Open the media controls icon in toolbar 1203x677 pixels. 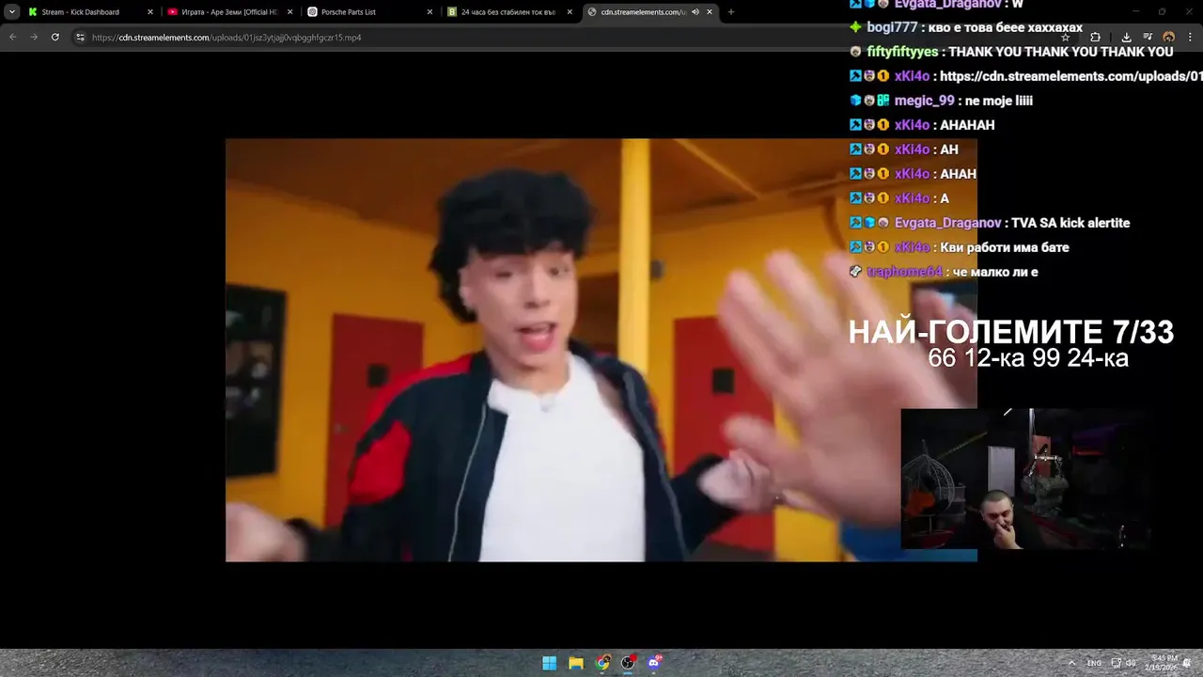click(x=1147, y=38)
